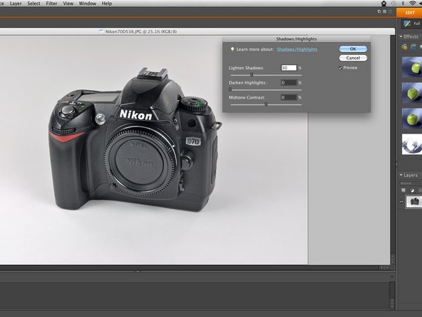
Task: Collapse the Layers panel
Action: tap(401, 175)
